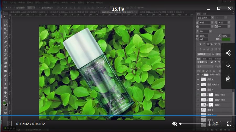
Task: Select the Hand tool
Action: tap(5, 93)
